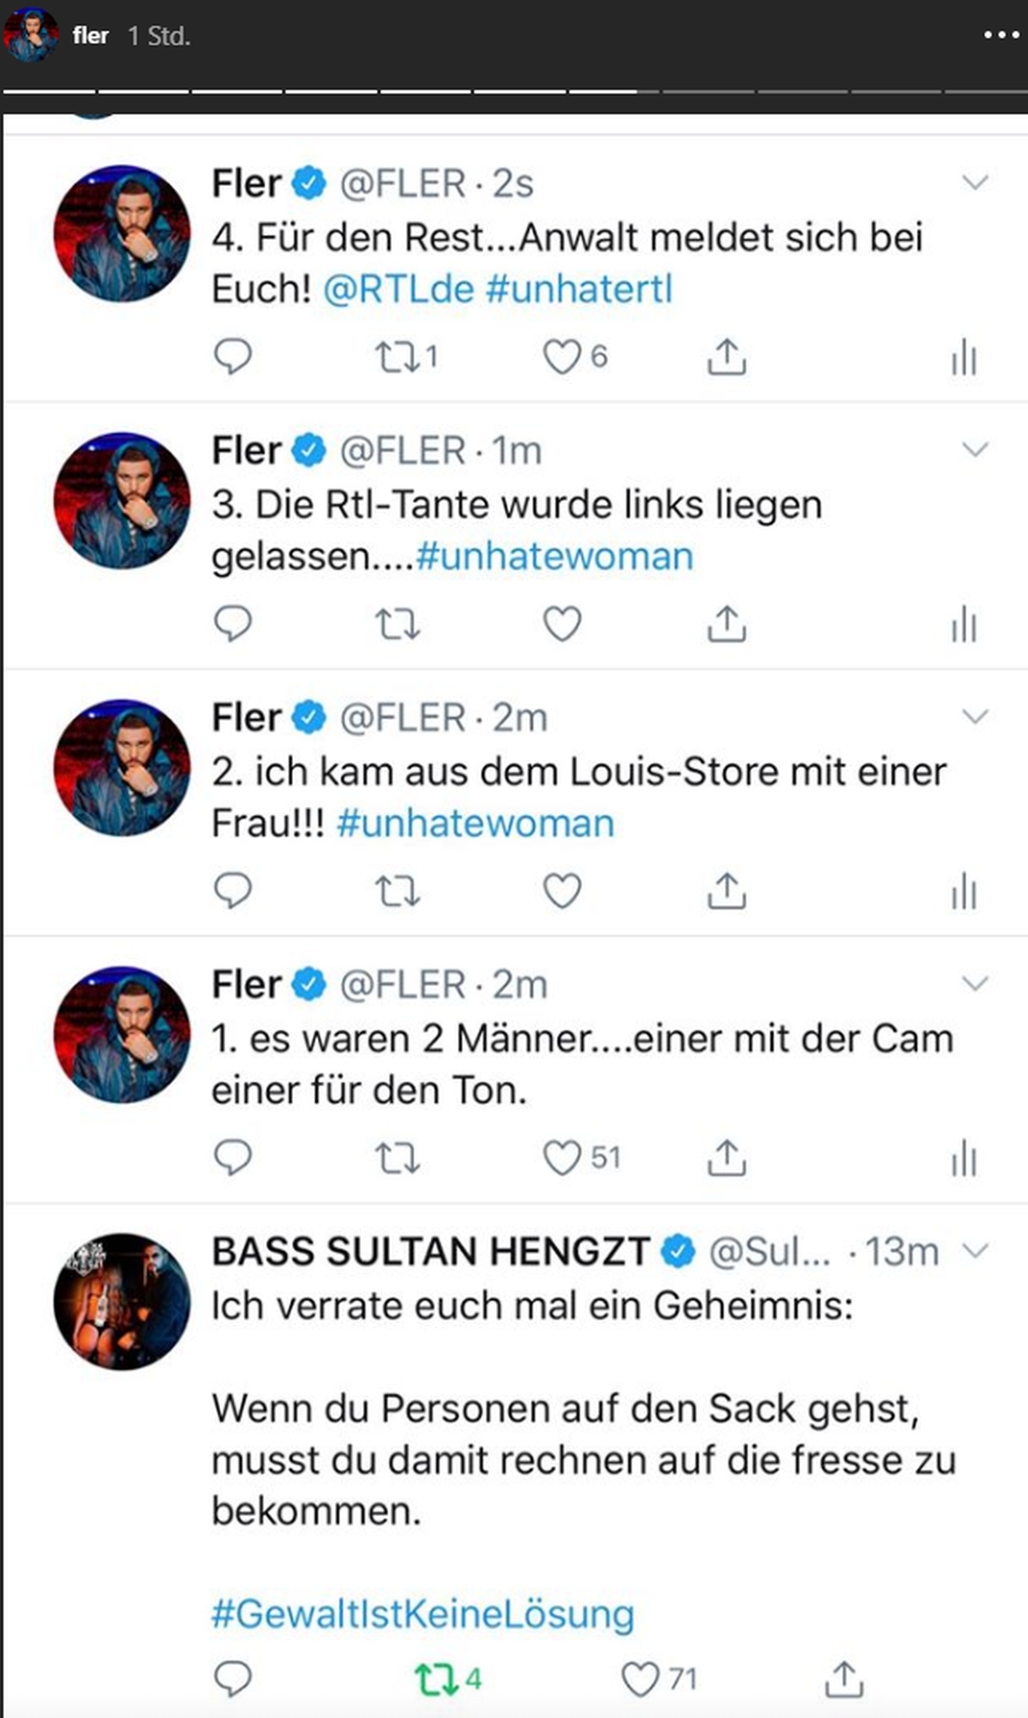This screenshot has height=1718, width=1028.
Task: Like the '3. Die Rtl-Tante' tweet
Action: pyautogui.click(x=563, y=624)
